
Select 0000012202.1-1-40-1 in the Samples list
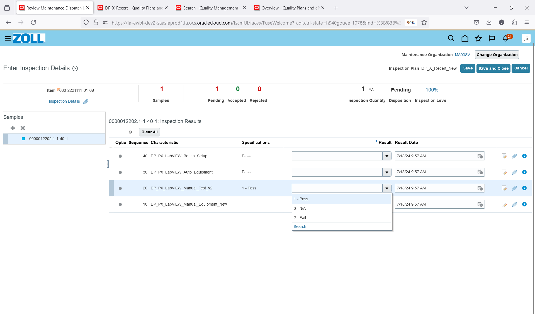pos(48,139)
